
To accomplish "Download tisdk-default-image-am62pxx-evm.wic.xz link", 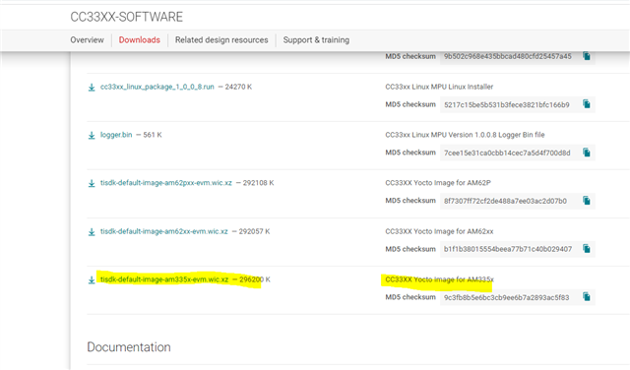I will click(x=166, y=183).
